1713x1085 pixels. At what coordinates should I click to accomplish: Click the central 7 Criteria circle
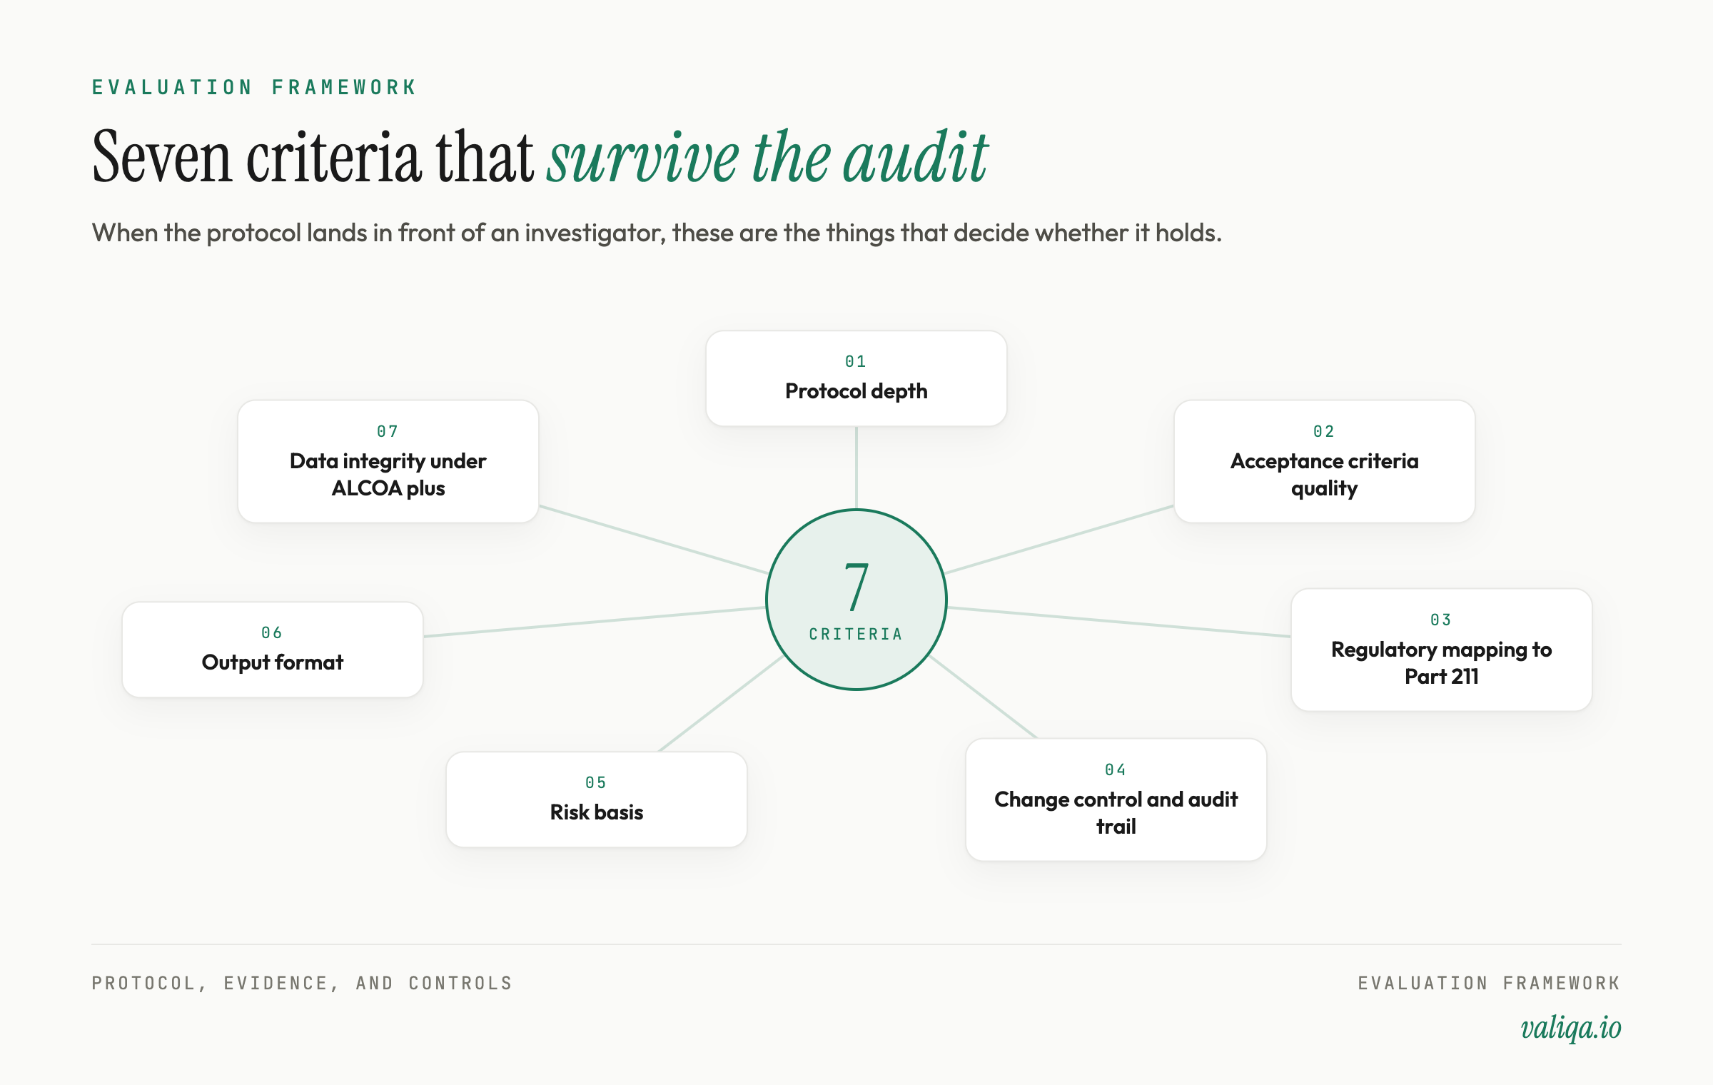[856, 600]
